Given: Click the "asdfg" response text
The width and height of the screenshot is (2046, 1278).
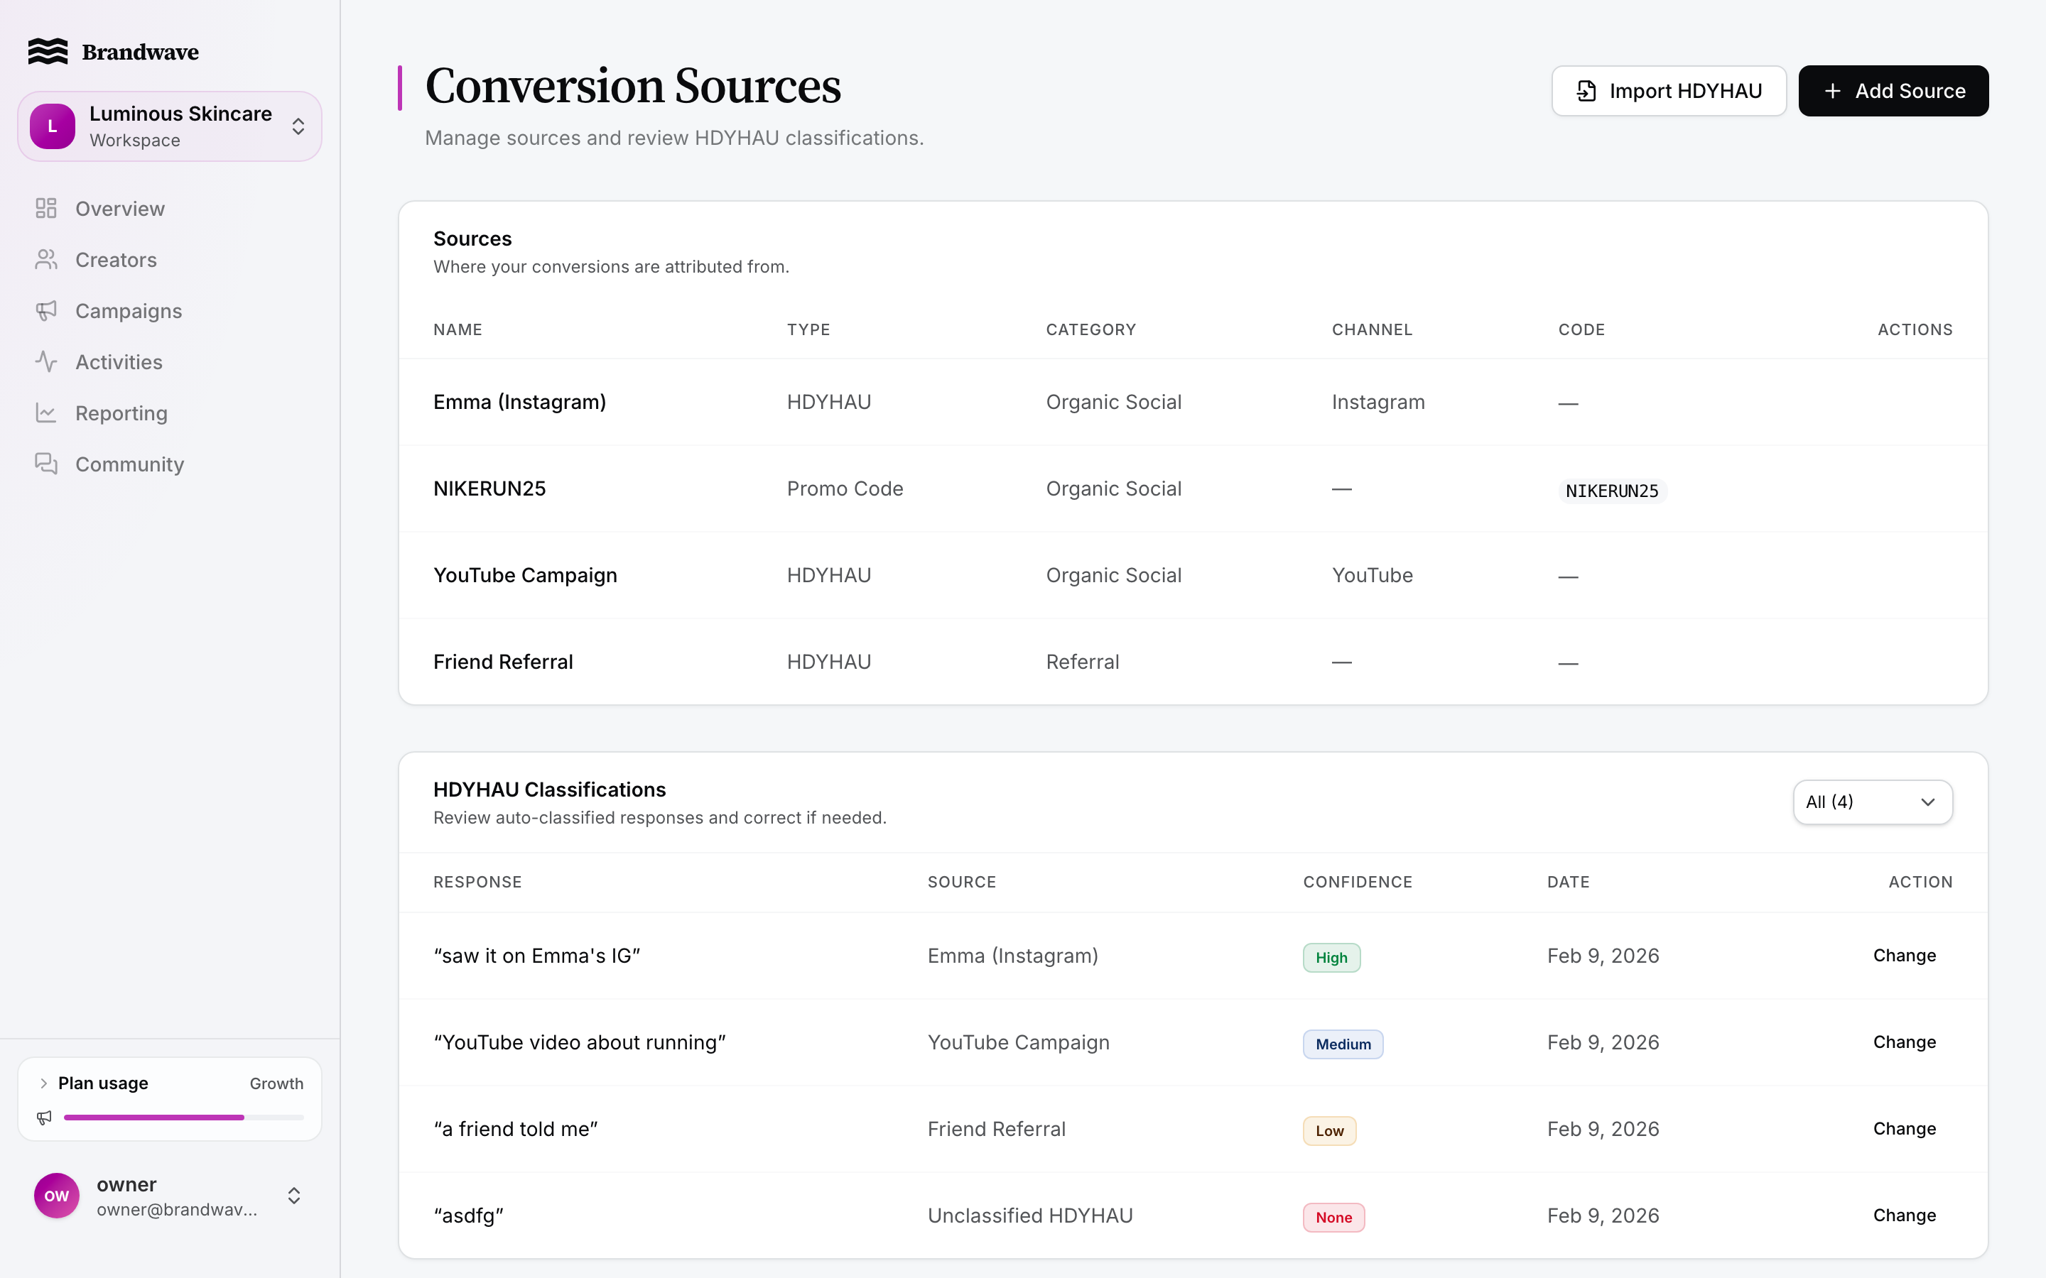Looking at the screenshot, I should [468, 1216].
